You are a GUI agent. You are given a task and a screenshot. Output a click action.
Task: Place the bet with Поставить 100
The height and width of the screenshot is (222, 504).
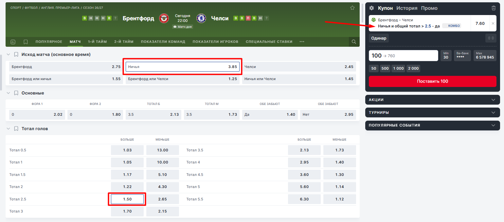433,81
